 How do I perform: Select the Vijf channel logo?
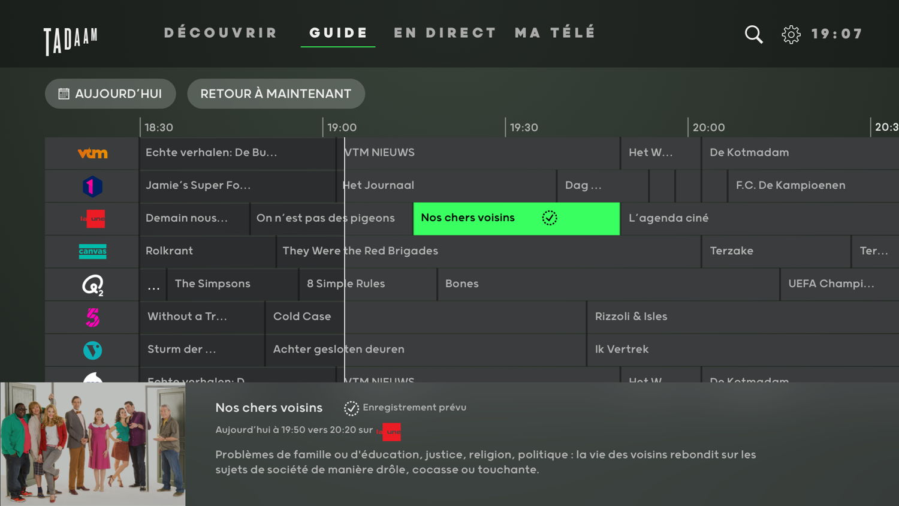pos(92,317)
